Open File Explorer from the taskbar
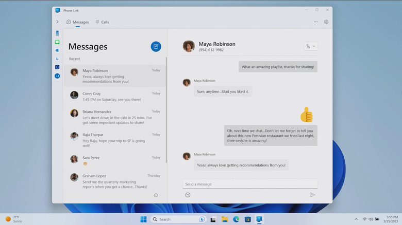Viewport: 402px width, 225px height. (225, 219)
